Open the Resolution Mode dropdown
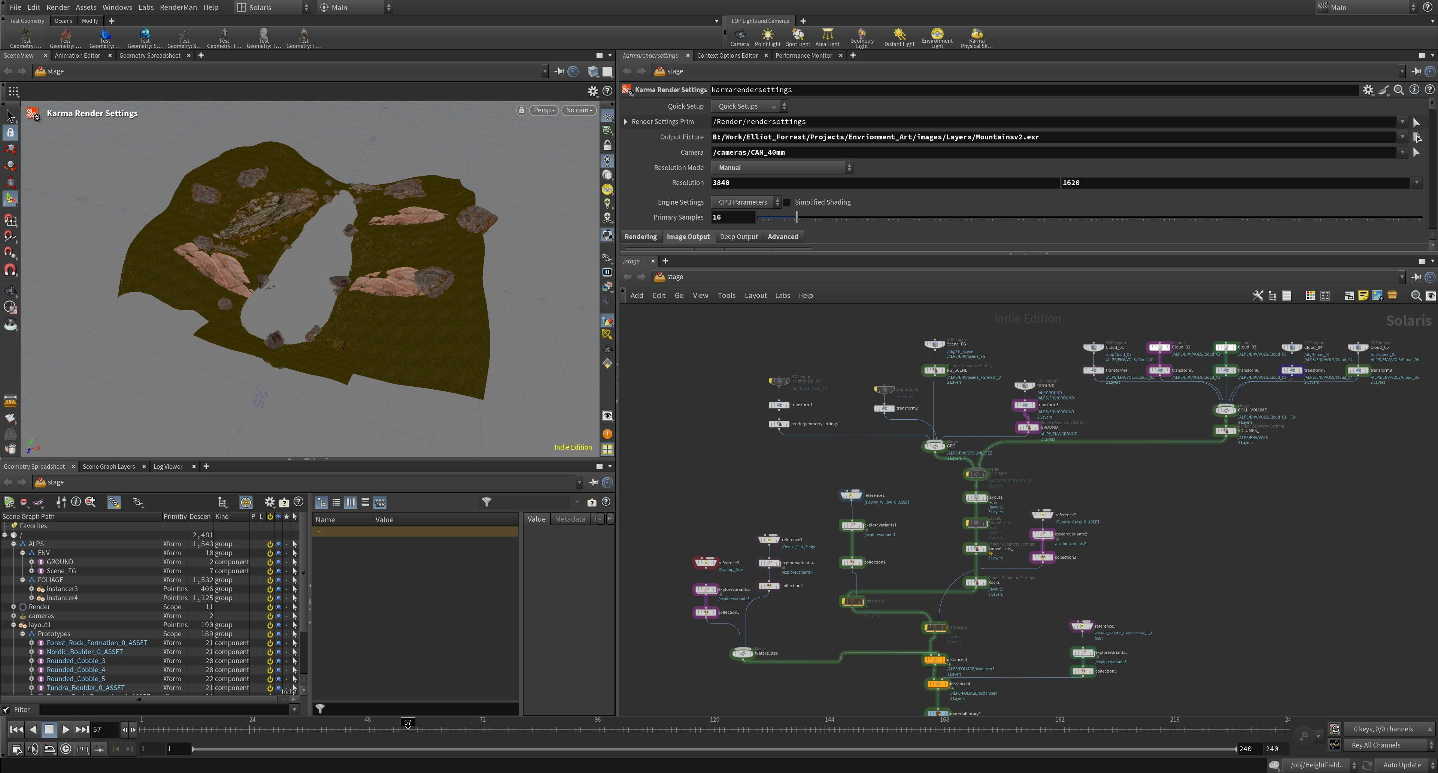This screenshot has height=773, width=1438. pyautogui.click(x=782, y=167)
